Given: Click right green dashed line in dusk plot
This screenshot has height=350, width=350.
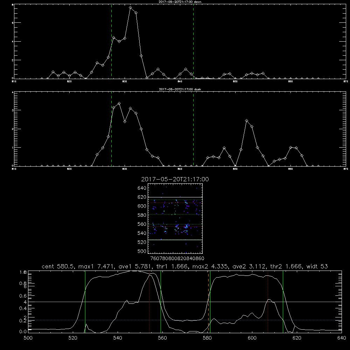Looking at the screenshot, I should coord(193,129).
